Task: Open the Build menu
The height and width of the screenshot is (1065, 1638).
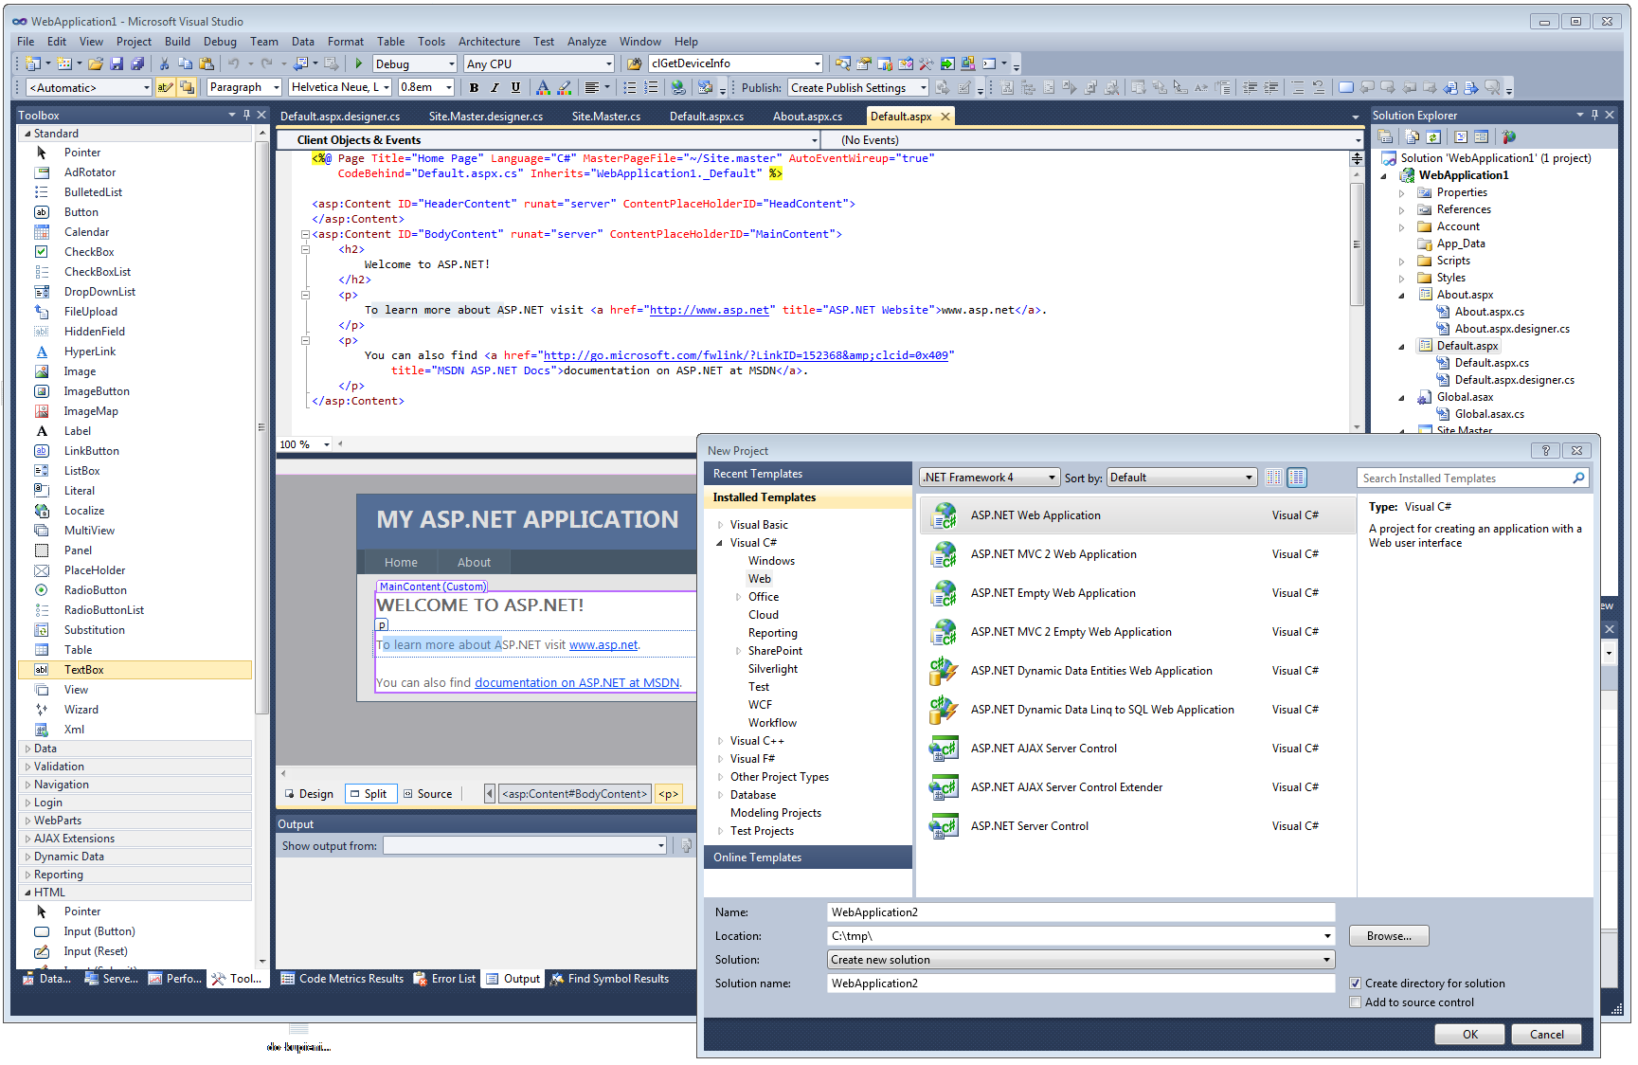Action: point(177,42)
